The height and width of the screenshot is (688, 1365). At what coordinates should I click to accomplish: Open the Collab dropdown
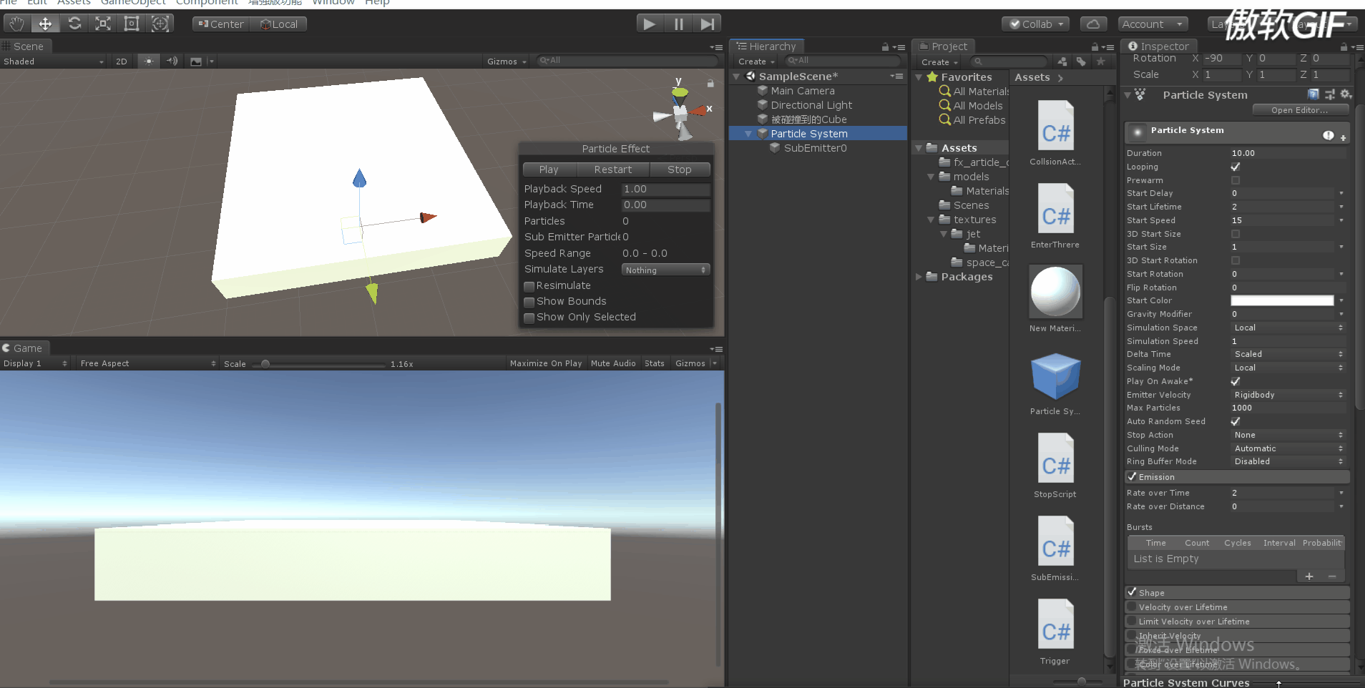(x=1035, y=24)
